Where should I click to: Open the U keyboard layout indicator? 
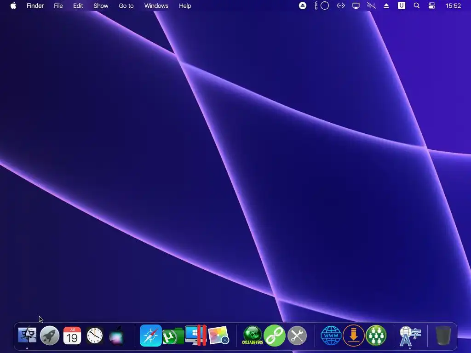point(402,6)
